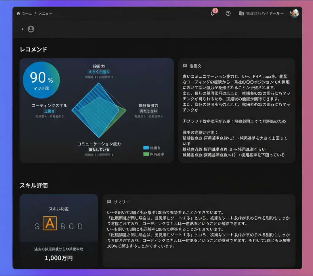
Task: Click the 満たしている badge under コミュニケーション能力
Action: [99, 149]
